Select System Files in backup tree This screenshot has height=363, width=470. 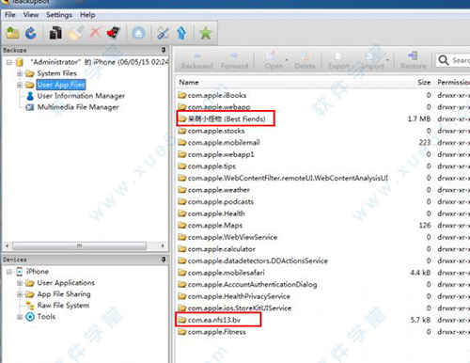point(56,73)
